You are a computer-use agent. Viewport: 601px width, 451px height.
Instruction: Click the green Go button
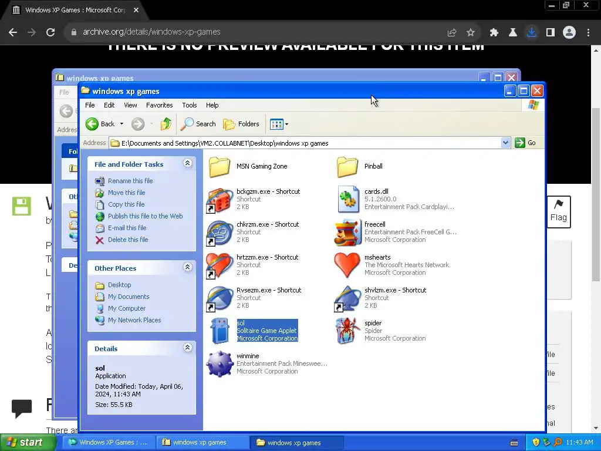[525, 143]
